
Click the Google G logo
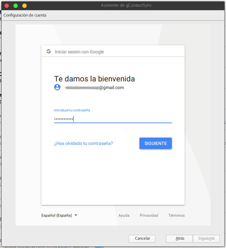(49, 51)
